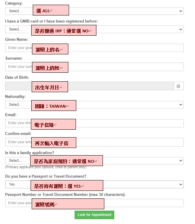
Task: Click the Look for Appointment button
Action: pos(94,215)
